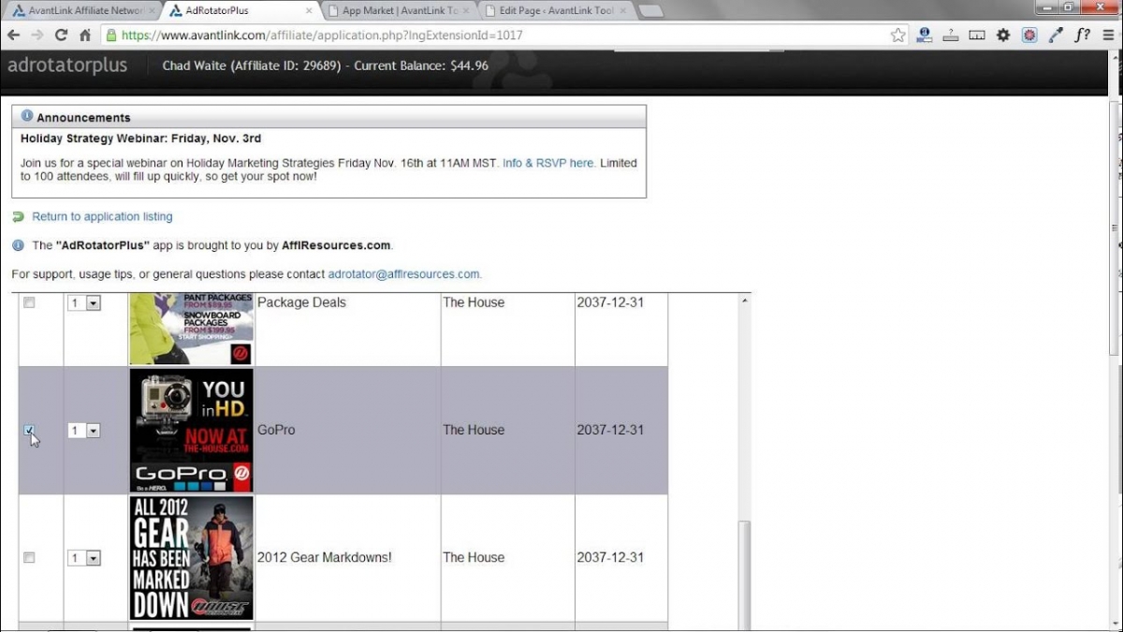Click the browser back arrow

(13, 36)
